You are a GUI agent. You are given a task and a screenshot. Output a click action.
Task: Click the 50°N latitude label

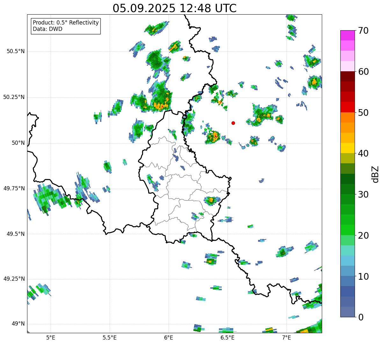click(18, 143)
